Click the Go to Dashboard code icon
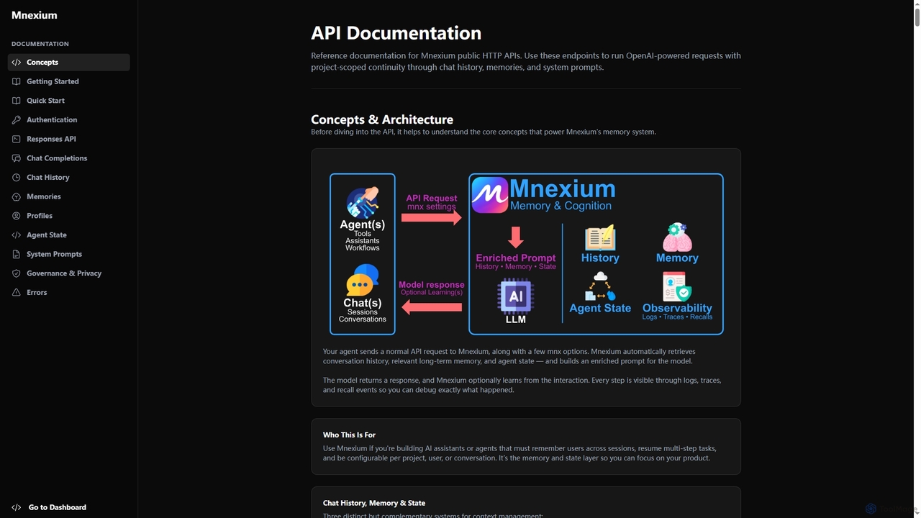This screenshot has height=518, width=921. (x=17, y=507)
